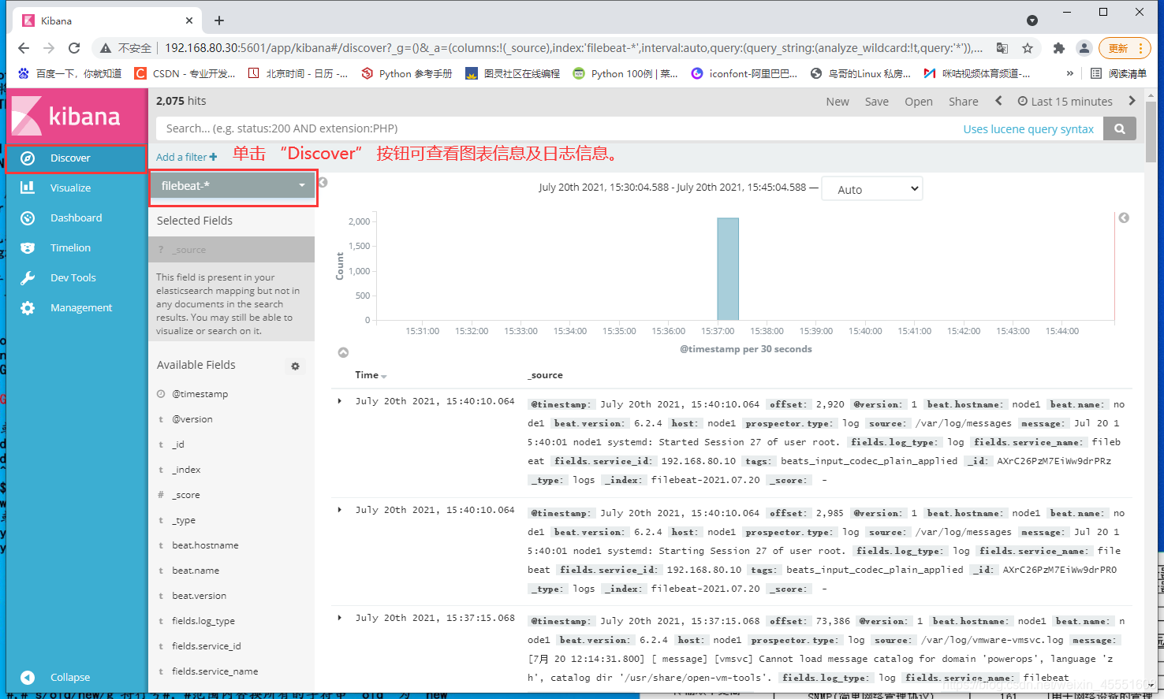This screenshot has height=699, width=1164.
Task: Select the beat.hostname field
Action: pos(205,545)
